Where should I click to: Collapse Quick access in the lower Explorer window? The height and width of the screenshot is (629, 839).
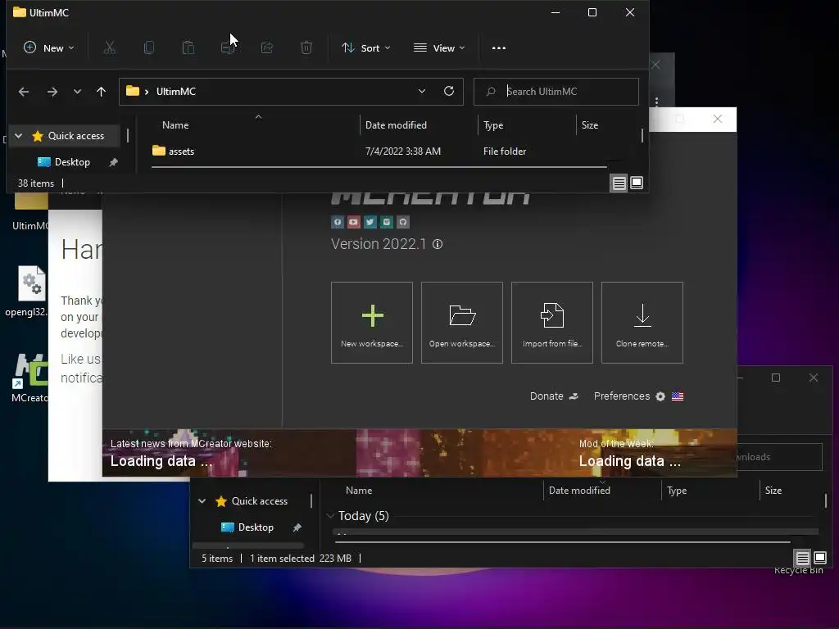coord(202,501)
